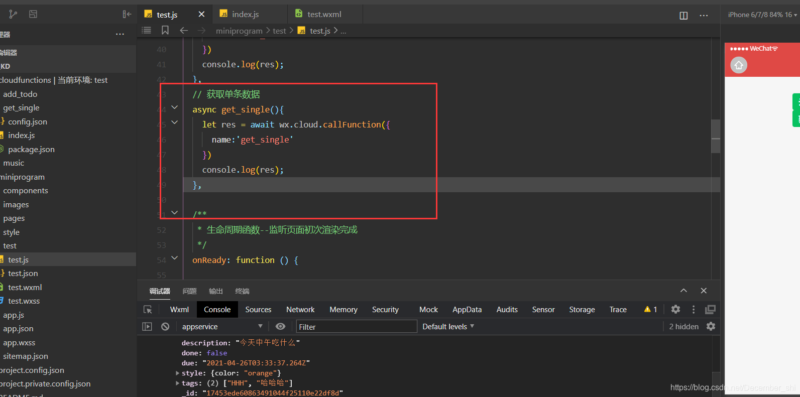Split the editor with split icon
Viewport: 800px width, 397px height.
683,16
